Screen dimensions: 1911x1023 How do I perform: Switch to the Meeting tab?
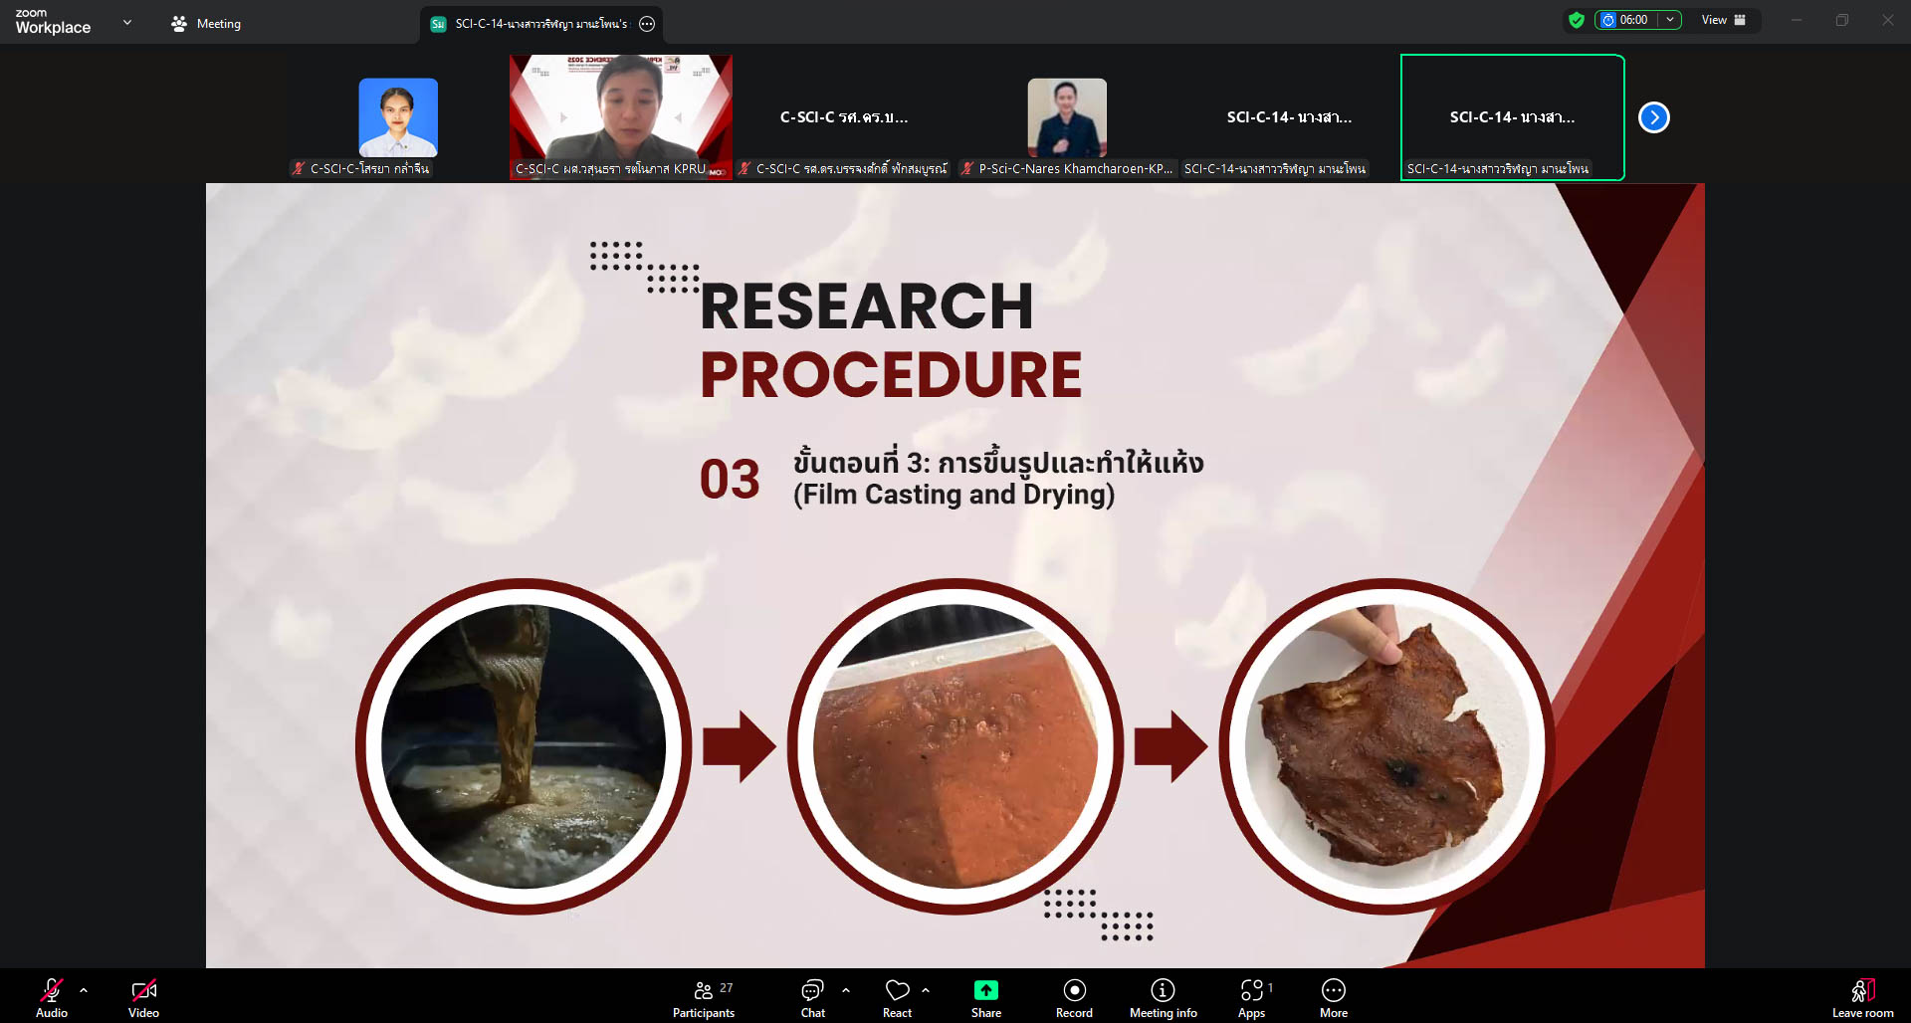[206, 24]
